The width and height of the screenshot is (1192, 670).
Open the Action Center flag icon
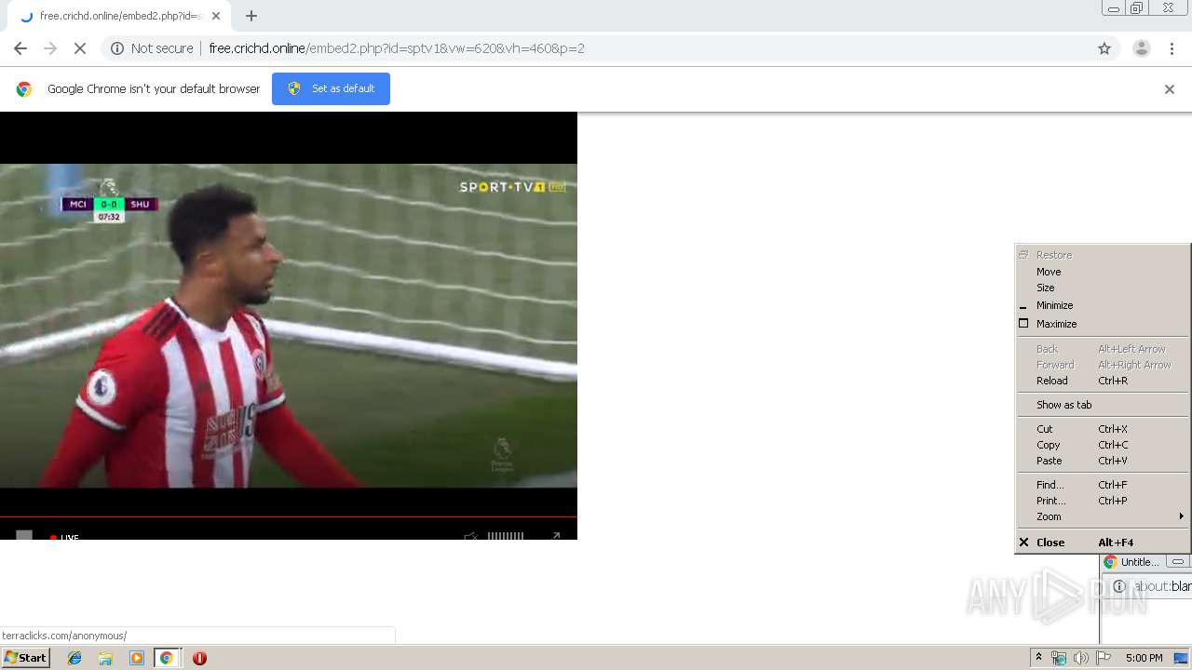pyautogui.click(x=1104, y=658)
